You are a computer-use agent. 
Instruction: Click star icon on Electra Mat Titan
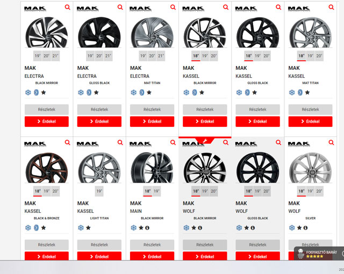(x=149, y=92)
